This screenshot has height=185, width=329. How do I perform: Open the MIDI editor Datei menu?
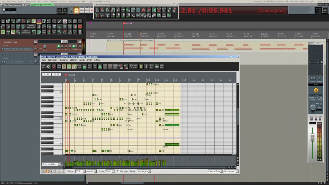[x=44, y=60]
